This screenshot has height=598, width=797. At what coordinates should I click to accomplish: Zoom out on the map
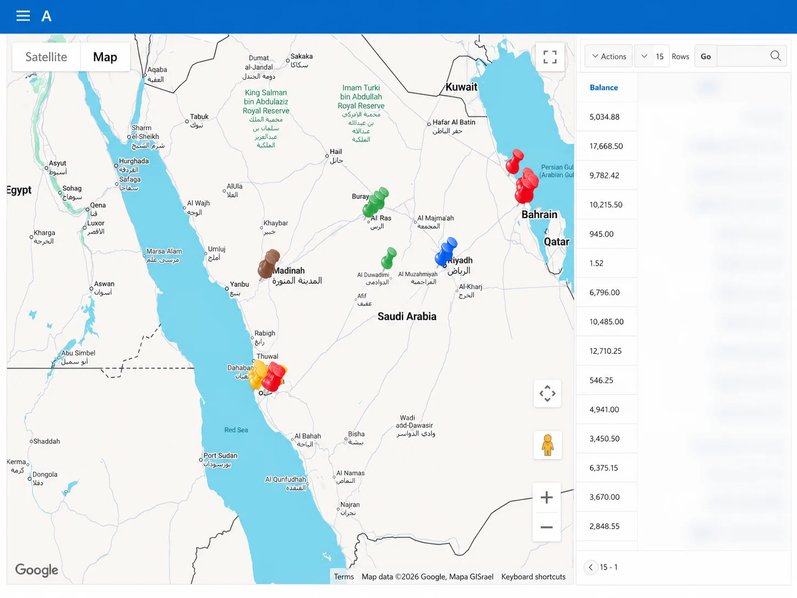[547, 527]
